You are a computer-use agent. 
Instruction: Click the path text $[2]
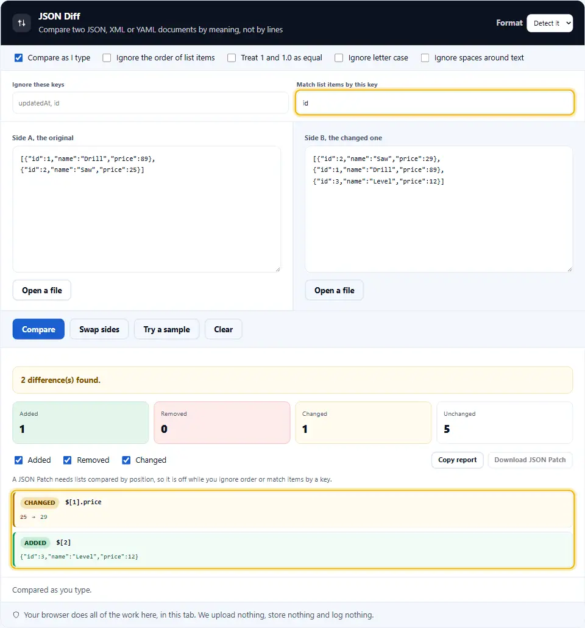(x=63, y=542)
